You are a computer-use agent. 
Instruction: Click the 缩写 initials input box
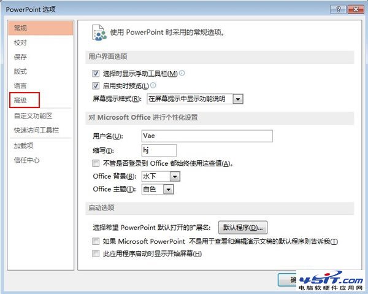click(159, 150)
